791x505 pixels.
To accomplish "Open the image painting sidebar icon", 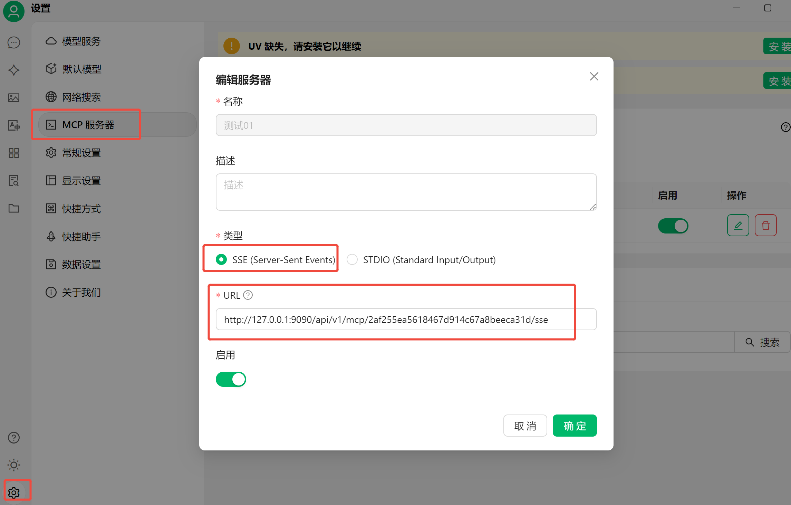I will click(14, 98).
